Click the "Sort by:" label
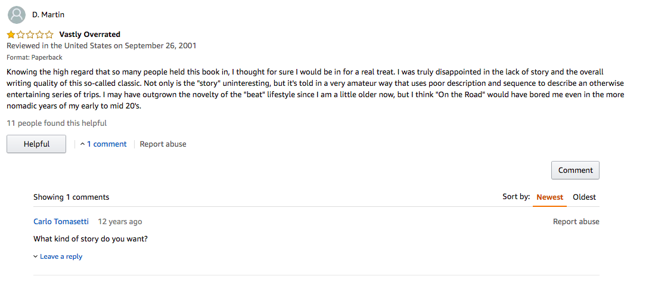The image size is (649, 285). point(516,197)
